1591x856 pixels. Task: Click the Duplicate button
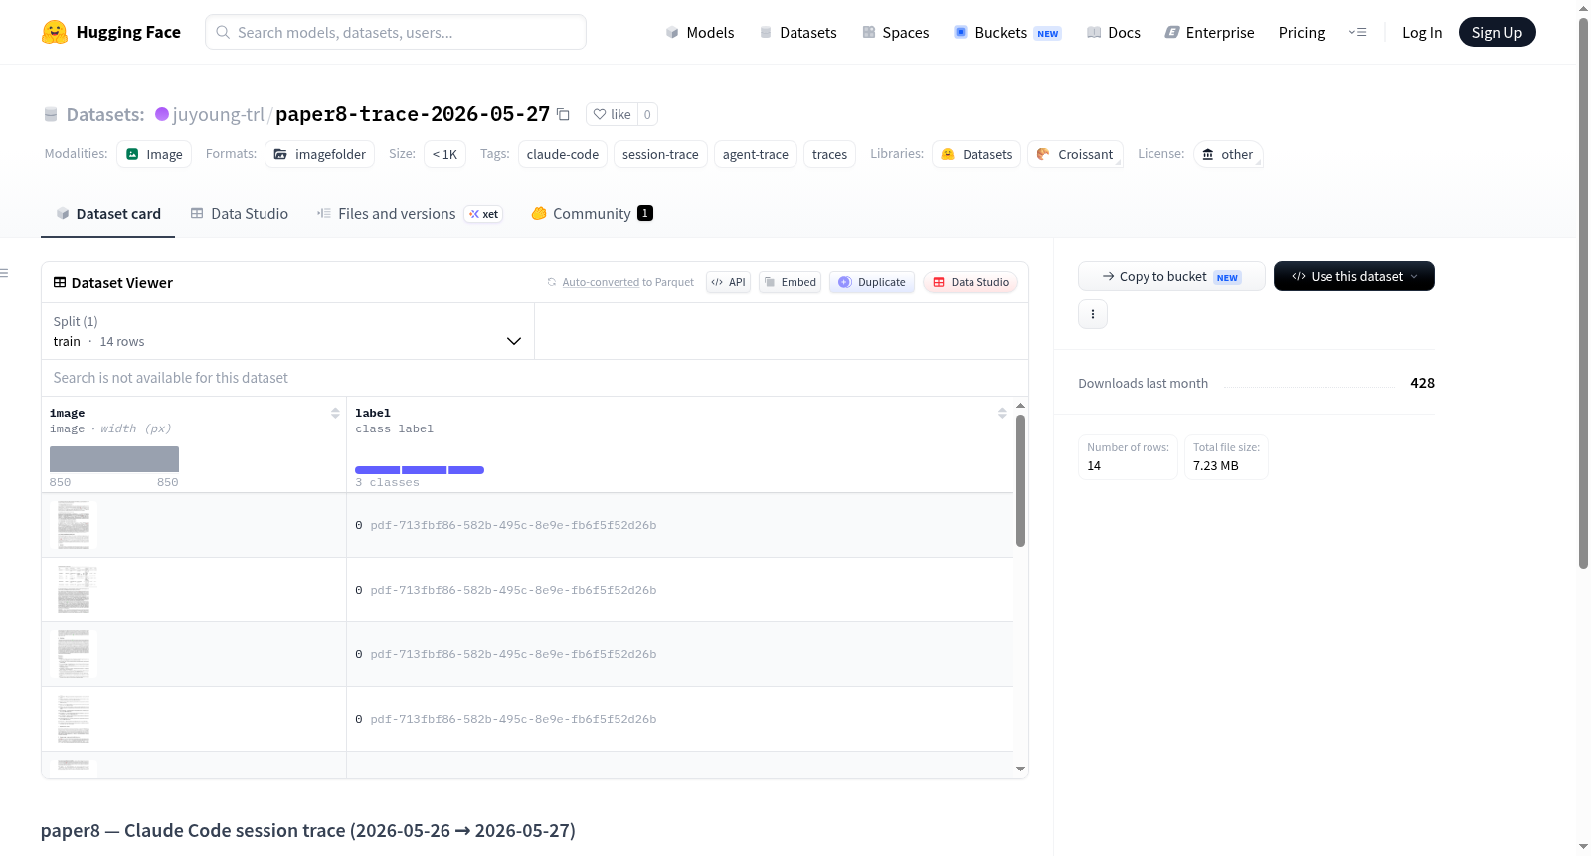pos(872,282)
